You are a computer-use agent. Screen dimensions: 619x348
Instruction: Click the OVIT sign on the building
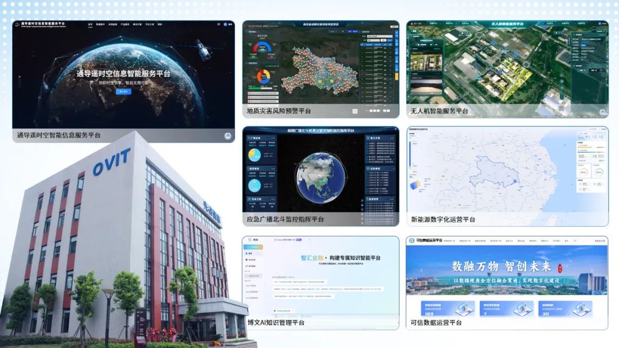tap(111, 161)
